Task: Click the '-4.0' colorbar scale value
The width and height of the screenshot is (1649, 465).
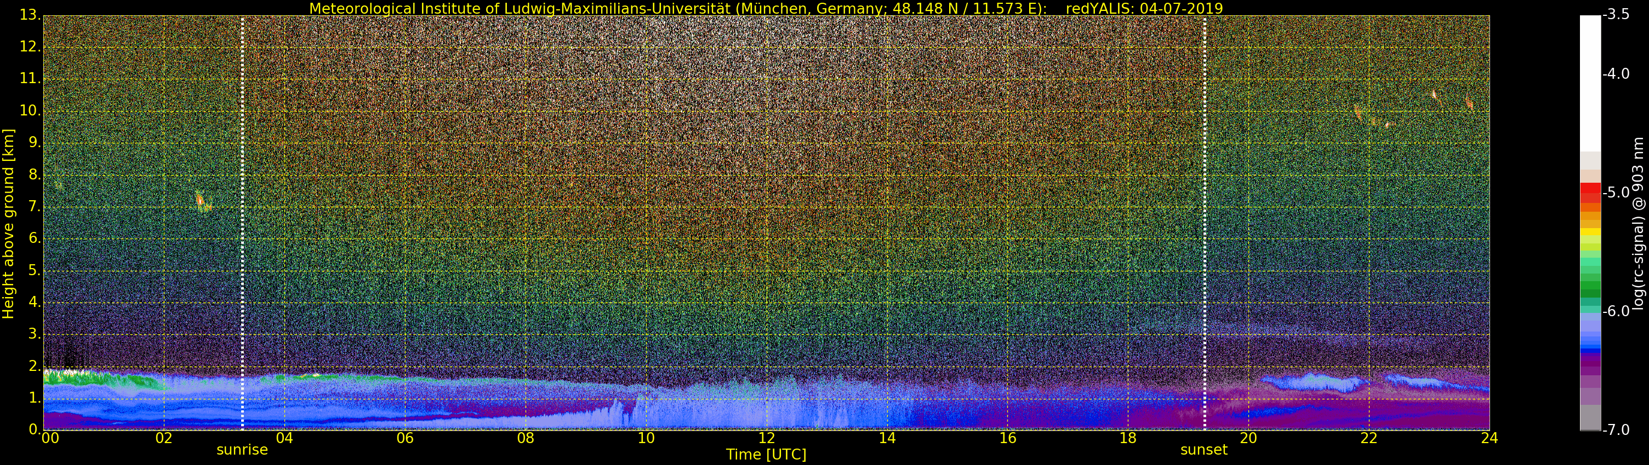Action: pyautogui.click(x=1616, y=73)
